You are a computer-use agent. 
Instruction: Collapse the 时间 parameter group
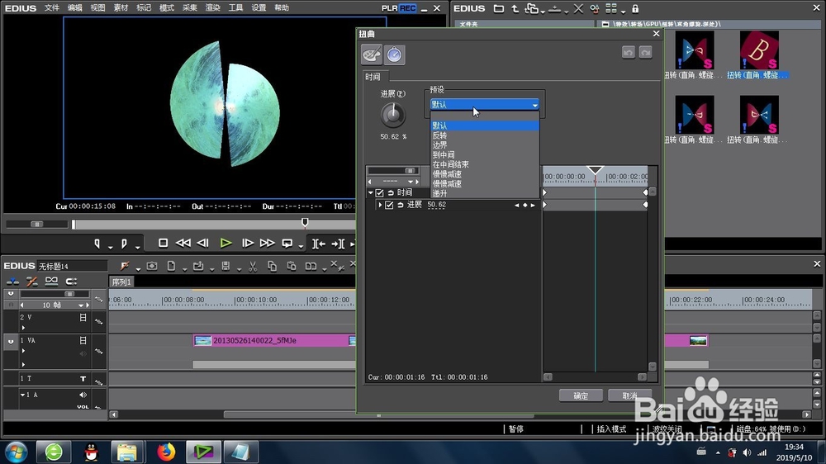click(x=371, y=192)
